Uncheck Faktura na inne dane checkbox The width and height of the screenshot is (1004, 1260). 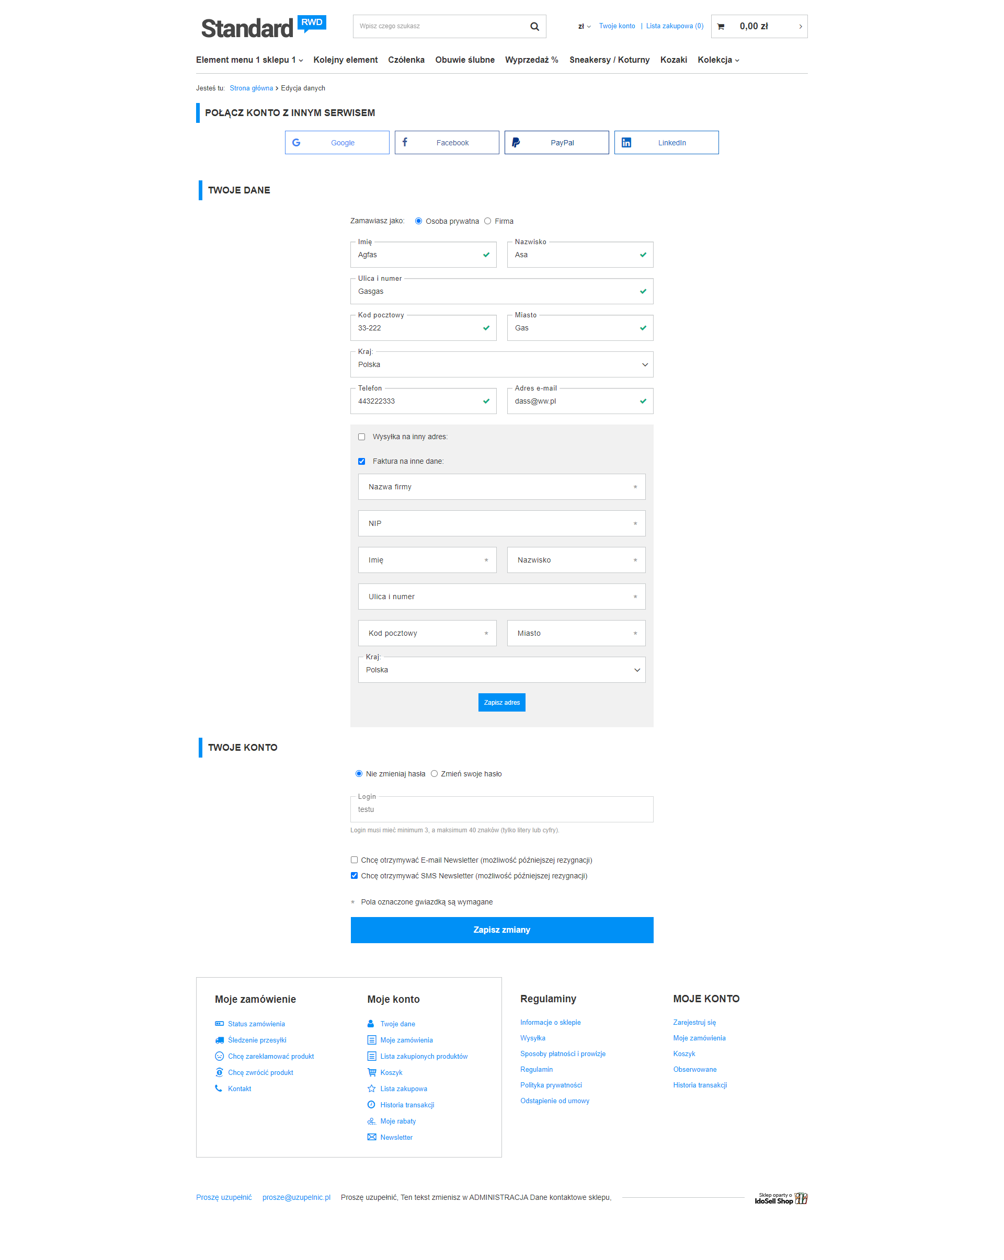[362, 461]
